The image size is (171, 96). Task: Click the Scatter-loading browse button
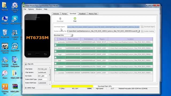pos(148,31)
